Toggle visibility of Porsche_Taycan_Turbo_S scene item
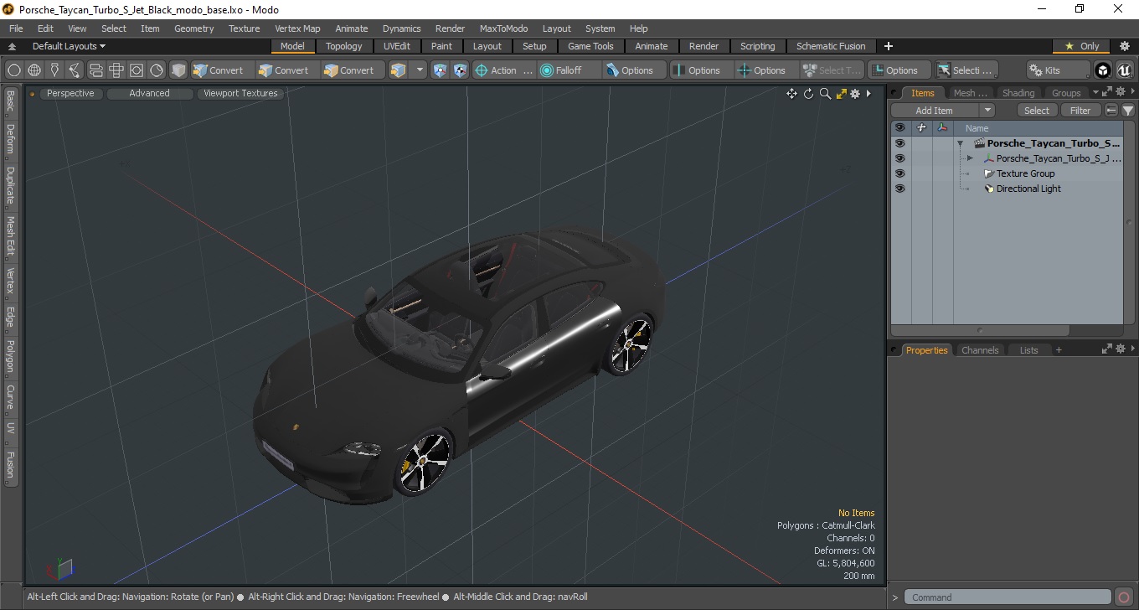1139x610 pixels. pyautogui.click(x=899, y=143)
